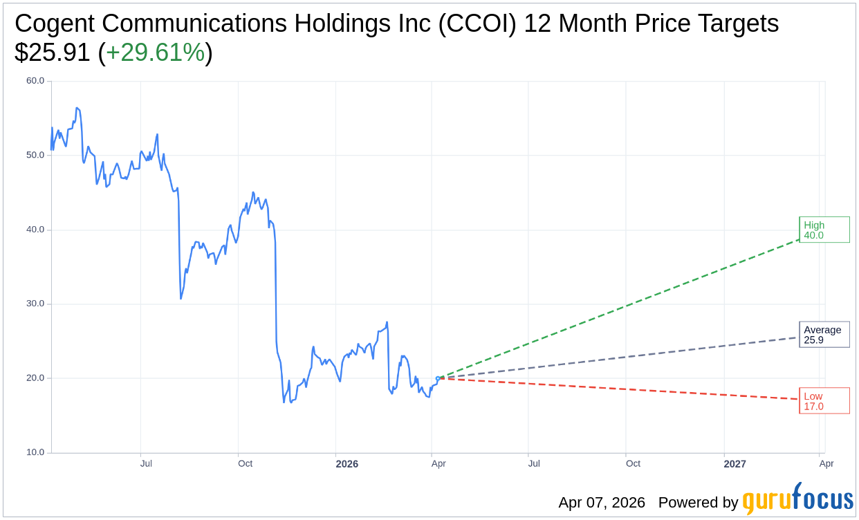859x520 pixels.
Task: Click the 2026 x-axis label
Action: (x=347, y=464)
